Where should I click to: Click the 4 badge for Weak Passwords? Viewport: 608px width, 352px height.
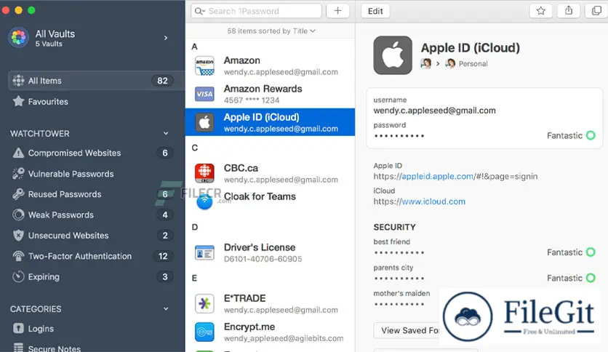point(165,215)
